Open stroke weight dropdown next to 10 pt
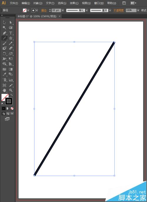 click(63, 10)
